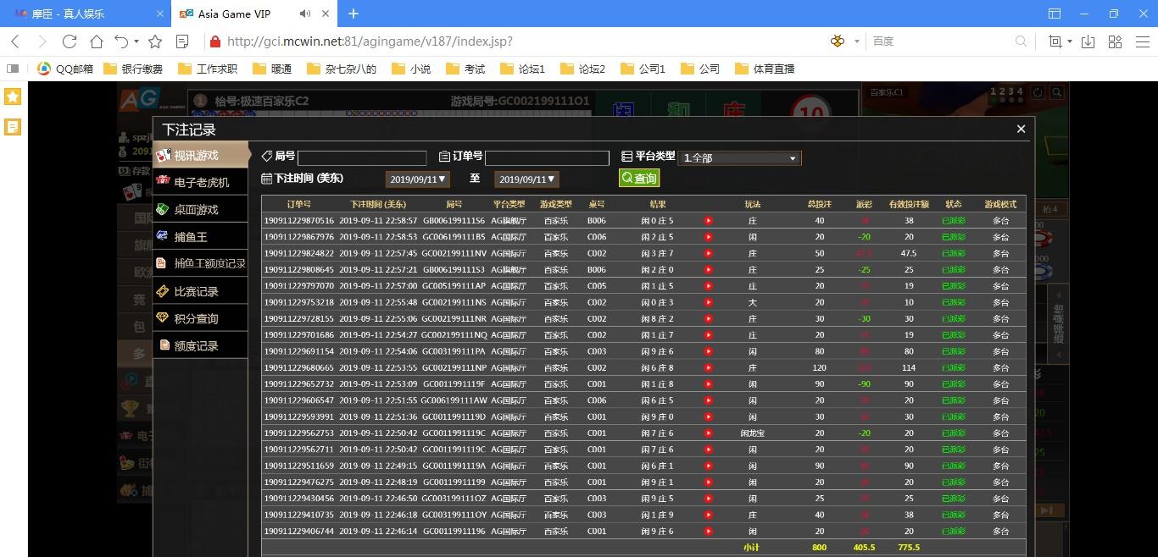
Task: Click the 局号 input field
Action: 362,158
